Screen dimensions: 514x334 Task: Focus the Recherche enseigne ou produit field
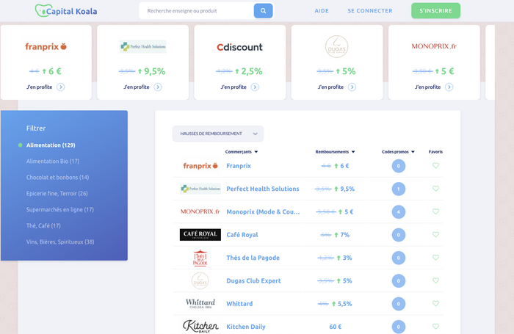[197, 11]
